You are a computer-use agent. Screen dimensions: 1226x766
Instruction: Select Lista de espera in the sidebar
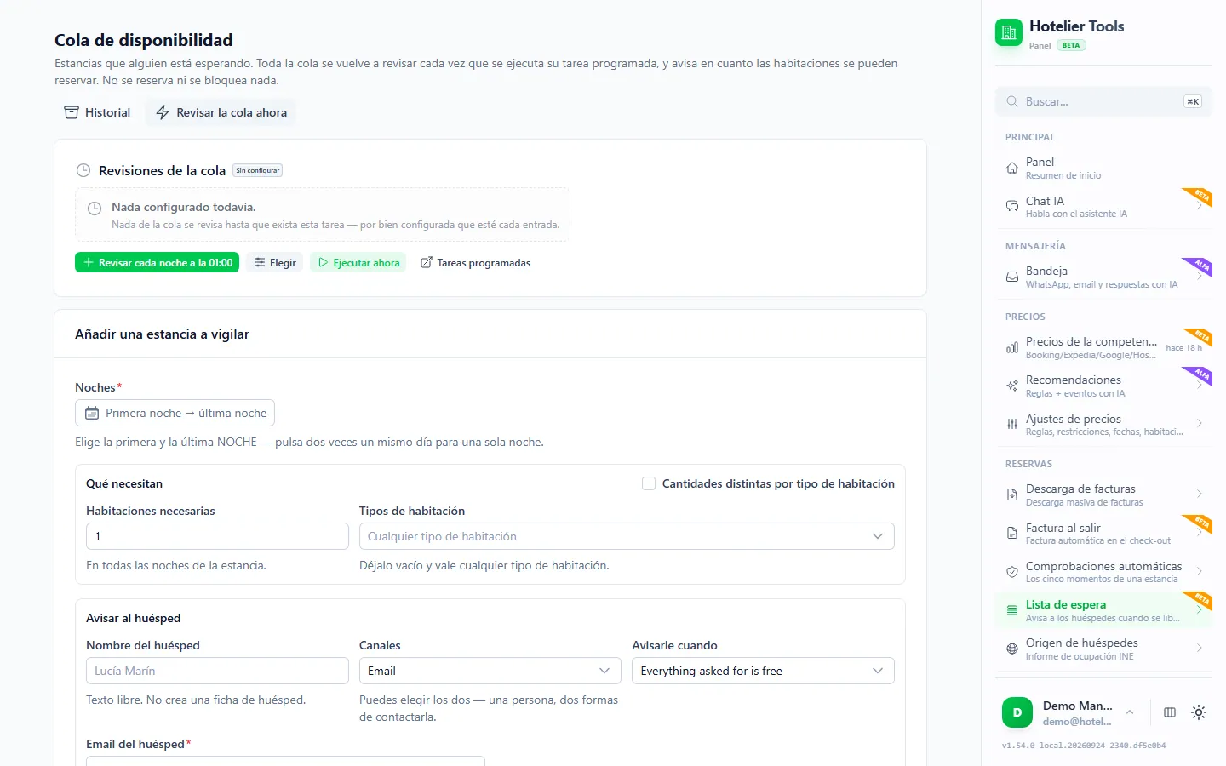tap(1103, 610)
